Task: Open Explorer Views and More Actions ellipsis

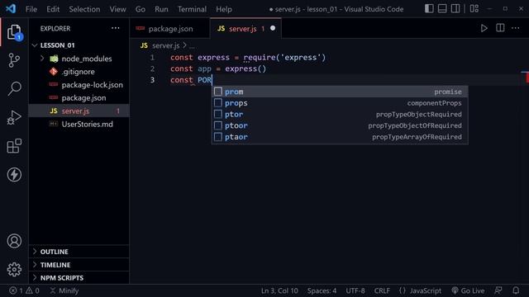Action: (116, 28)
